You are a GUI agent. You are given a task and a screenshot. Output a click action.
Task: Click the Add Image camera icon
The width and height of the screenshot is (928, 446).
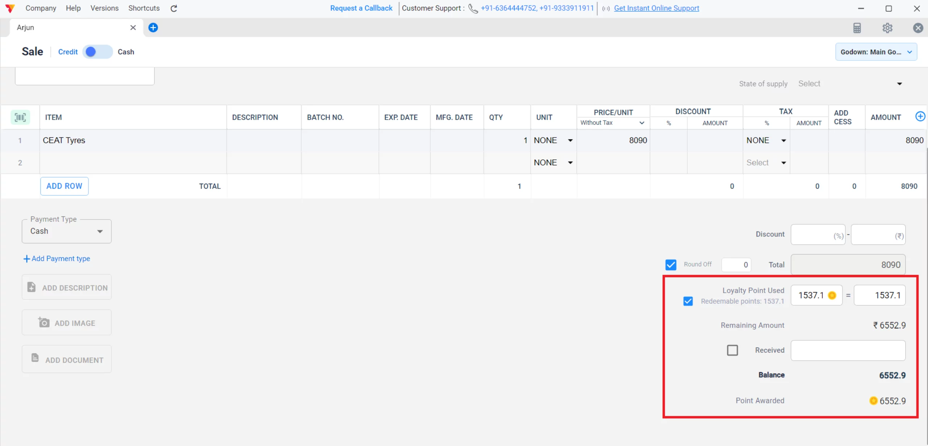point(44,322)
